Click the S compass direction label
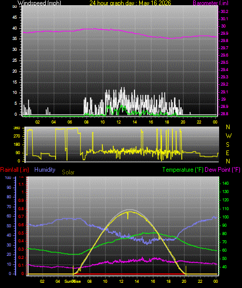This screenshot has width=242, height=288. pos(227,145)
